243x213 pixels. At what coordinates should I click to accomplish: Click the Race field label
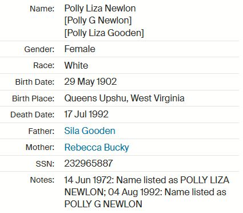[x=44, y=66]
